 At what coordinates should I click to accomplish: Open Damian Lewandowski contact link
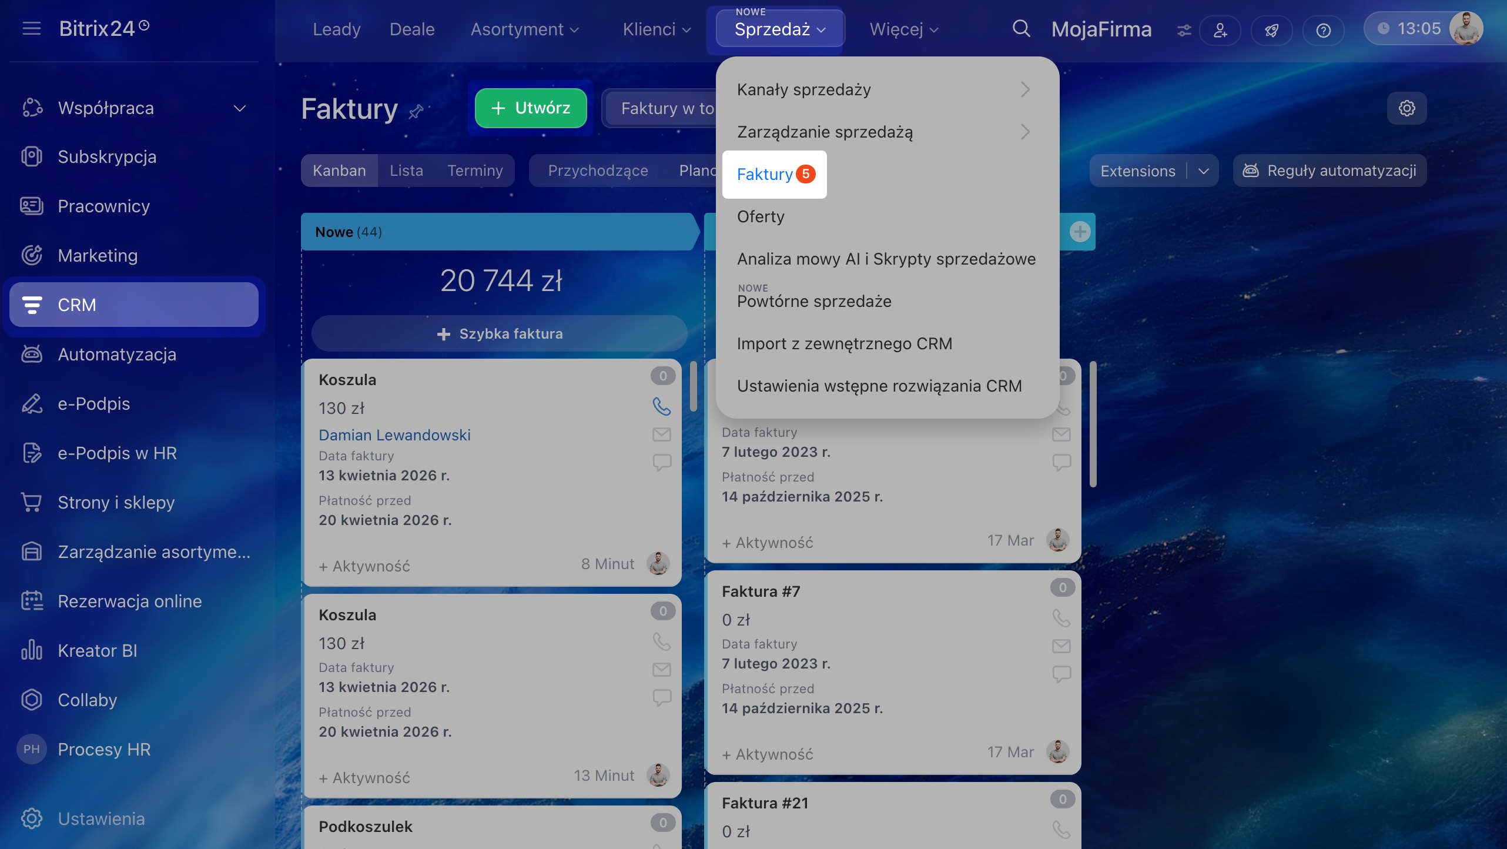tap(394, 435)
